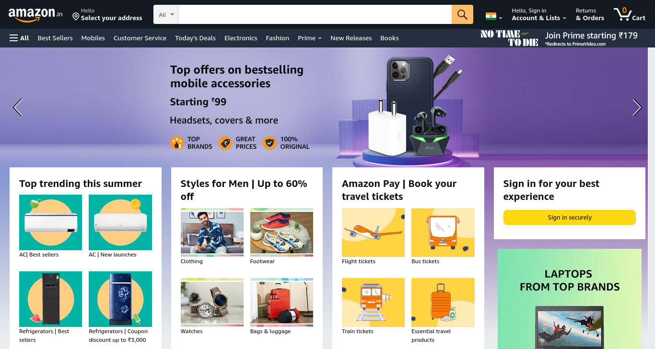This screenshot has height=349, width=655.
Task: Open the Flight tickets thumbnail
Action: point(373,233)
